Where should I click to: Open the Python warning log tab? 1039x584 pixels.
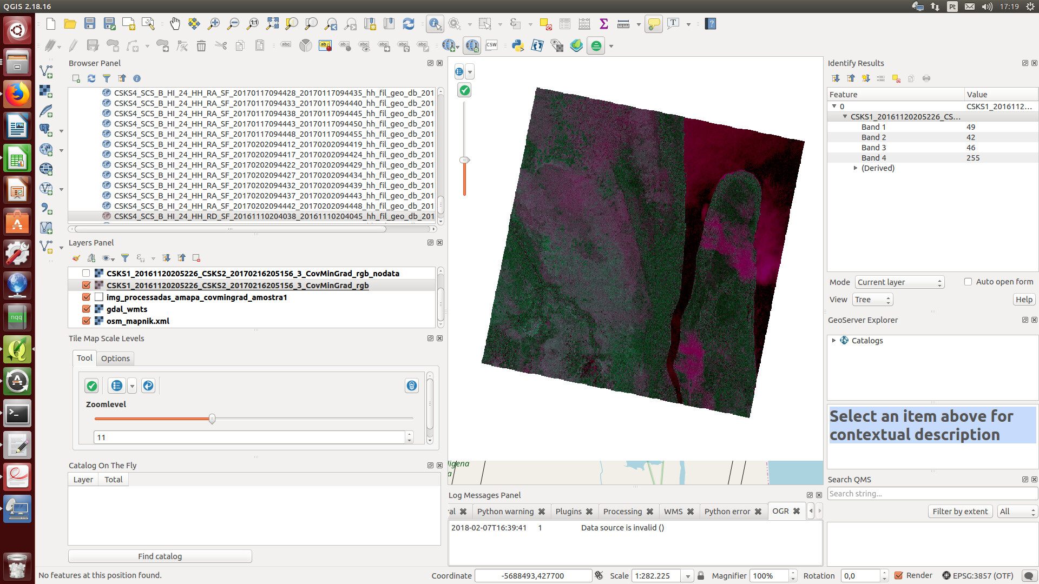click(x=505, y=512)
